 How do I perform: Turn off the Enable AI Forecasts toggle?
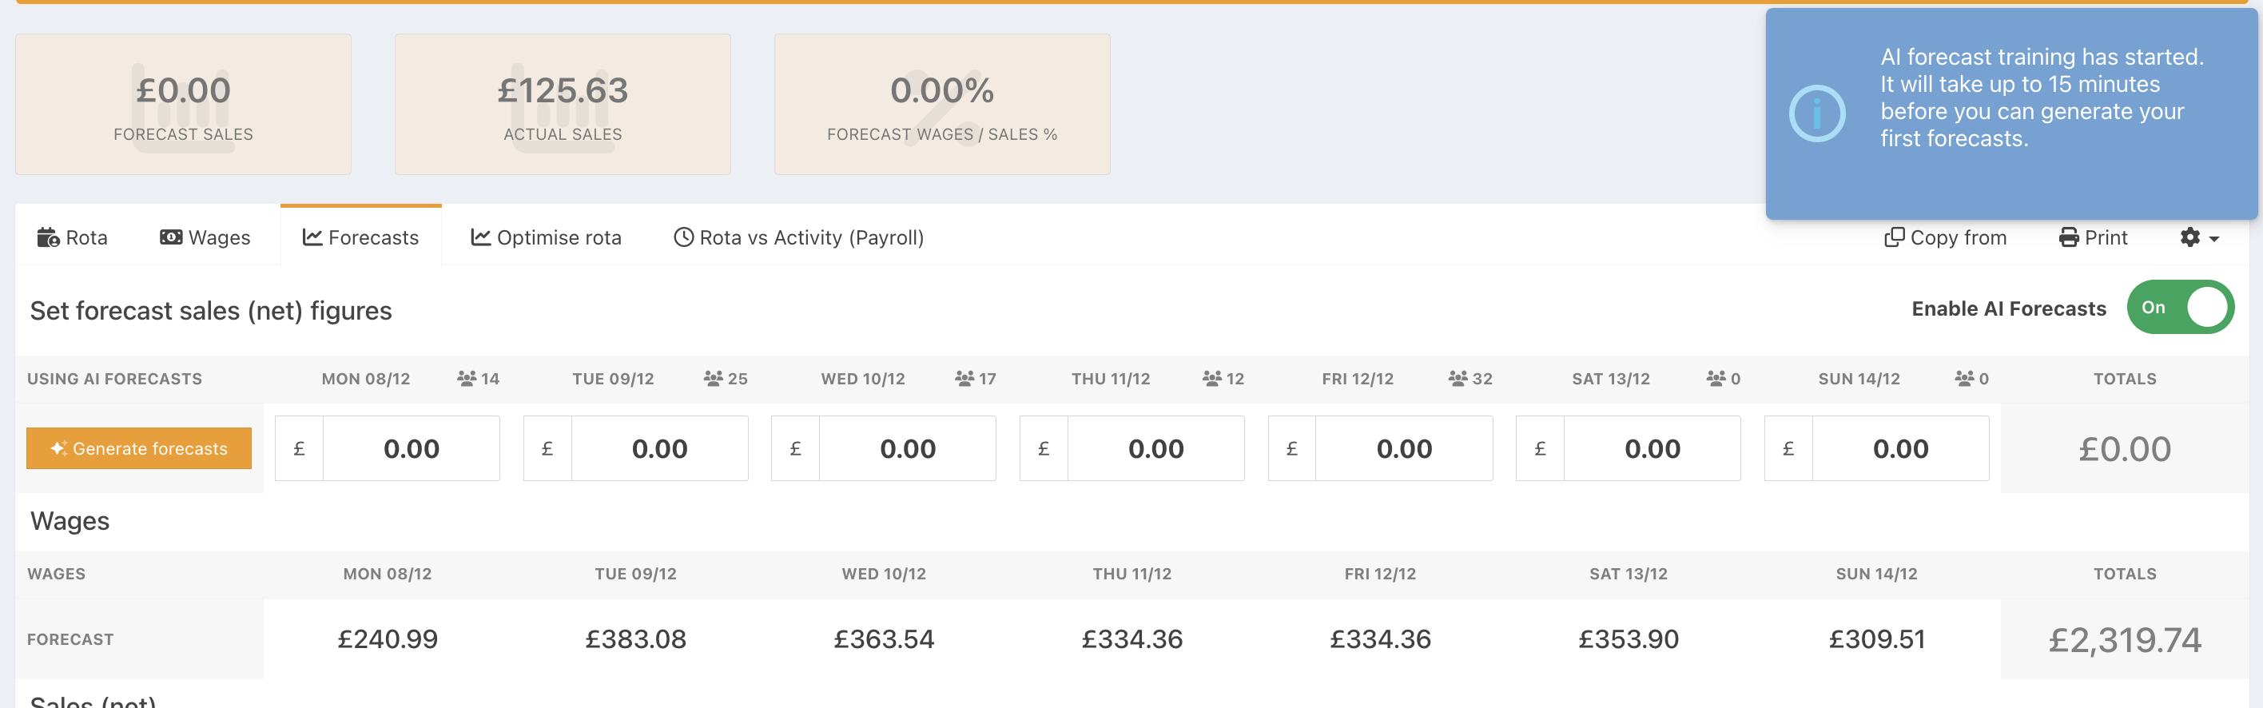click(2180, 308)
